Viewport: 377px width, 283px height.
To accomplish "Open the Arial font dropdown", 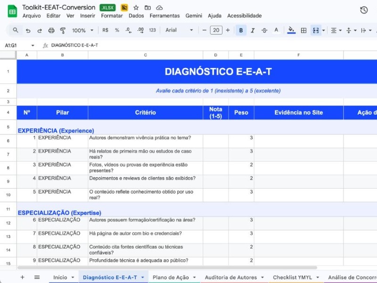I will [x=178, y=30].
